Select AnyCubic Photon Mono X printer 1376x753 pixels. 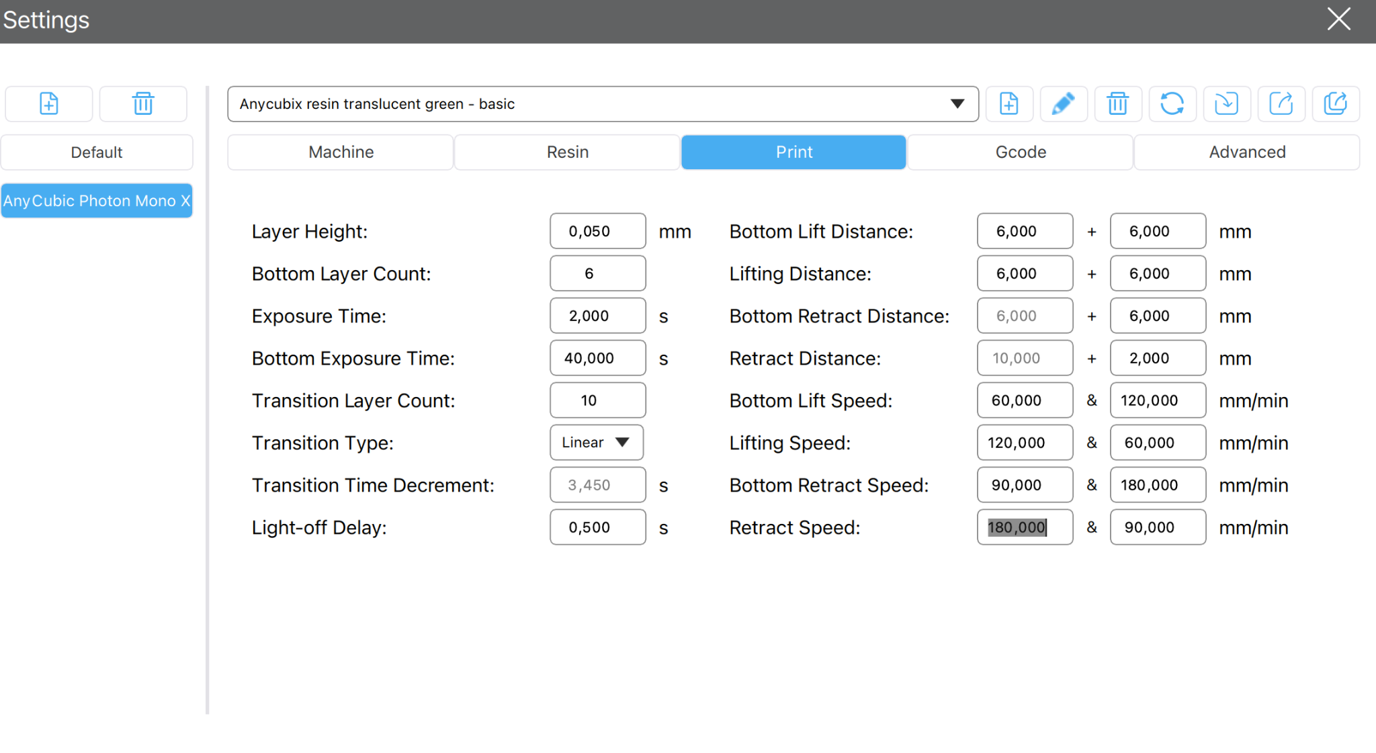(x=97, y=200)
